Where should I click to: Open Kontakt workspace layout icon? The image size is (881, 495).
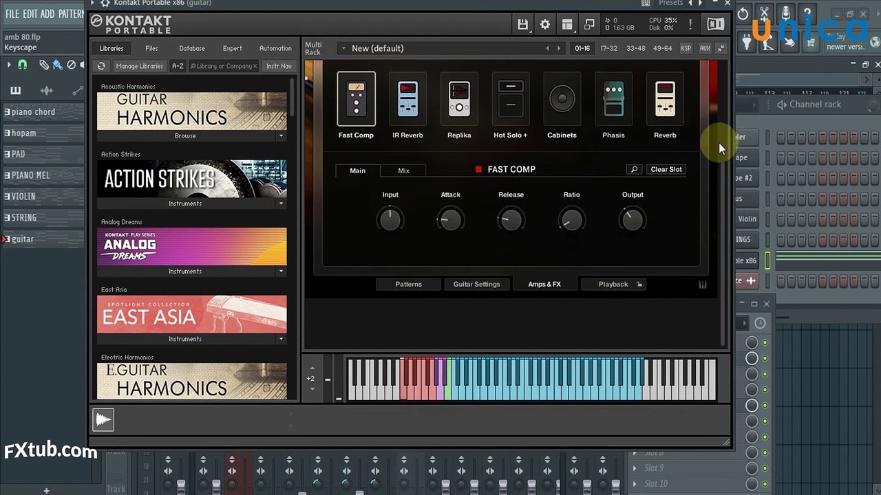(x=567, y=25)
